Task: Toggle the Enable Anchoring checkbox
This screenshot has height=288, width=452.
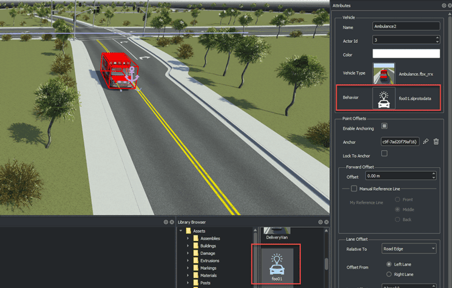Action: [x=384, y=126]
